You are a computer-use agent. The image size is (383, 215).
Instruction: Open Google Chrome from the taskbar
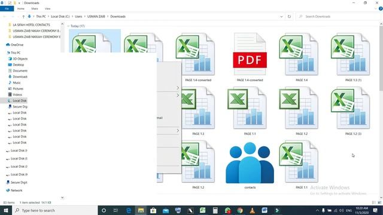(240, 210)
